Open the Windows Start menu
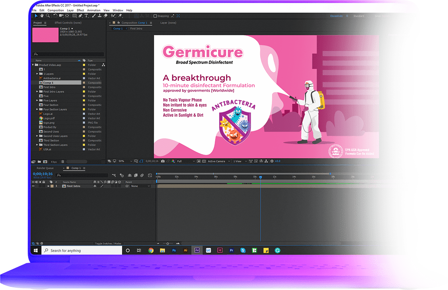 click(36, 251)
